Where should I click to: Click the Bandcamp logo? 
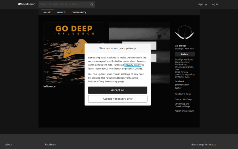pyautogui.click(x=27, y=4)
